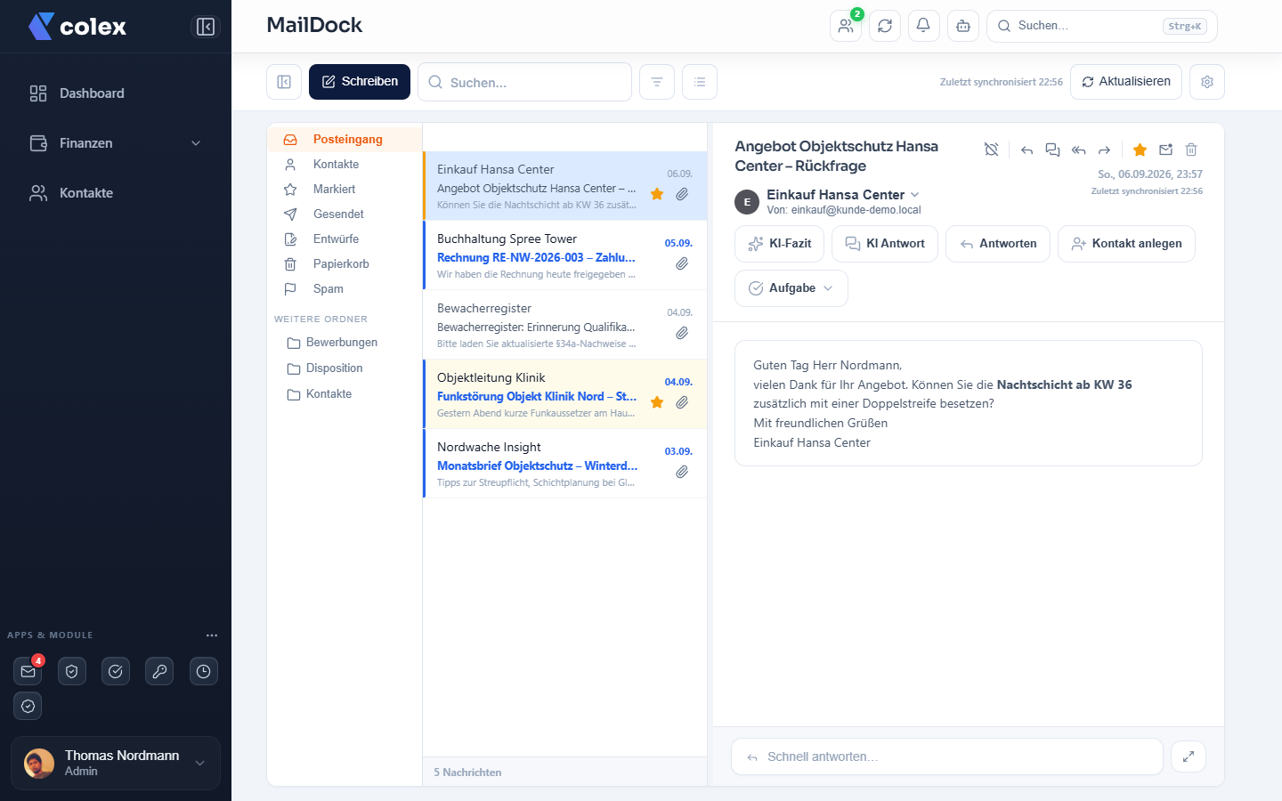Open MailDock settings gear
This screenshot has width=1282, height=801.
tap(1207, 82)
